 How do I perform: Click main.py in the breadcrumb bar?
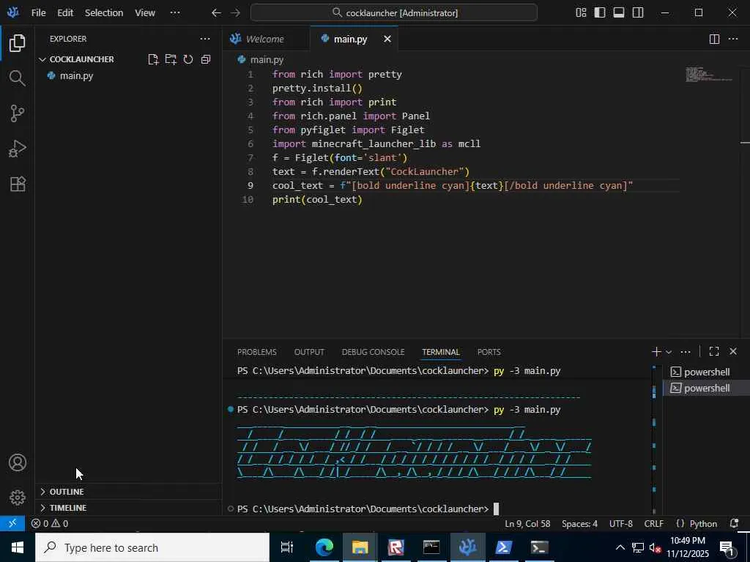[x=267, y=60]
